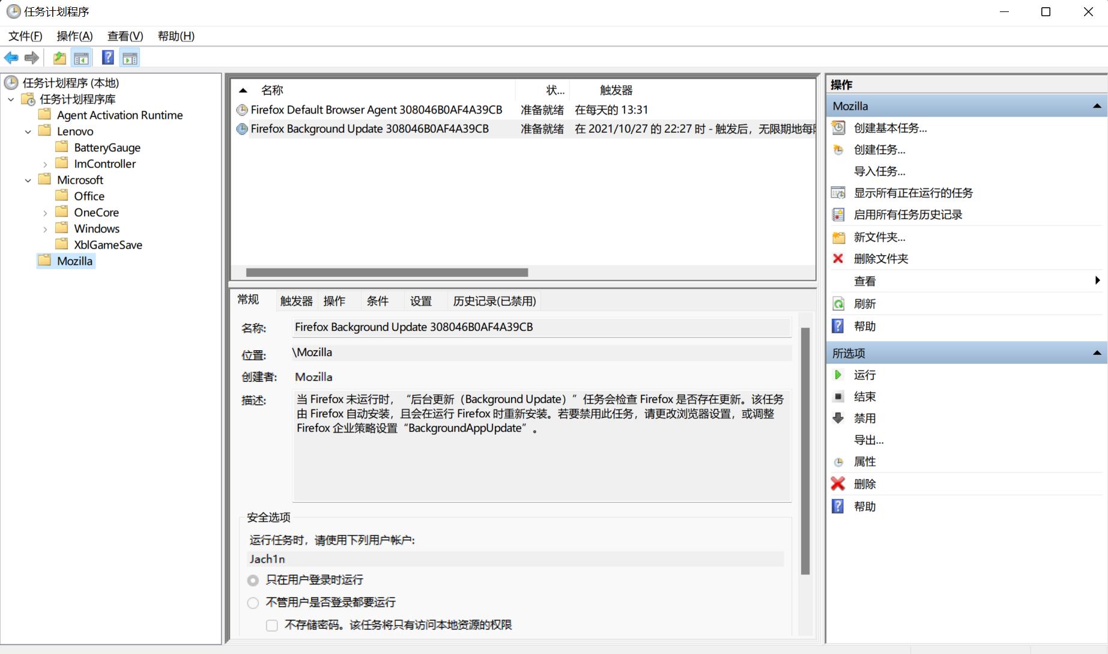Viewport: 1108px width, 654px height.
Task: Sort by the 触发器 column header
Action: (616, 90)
